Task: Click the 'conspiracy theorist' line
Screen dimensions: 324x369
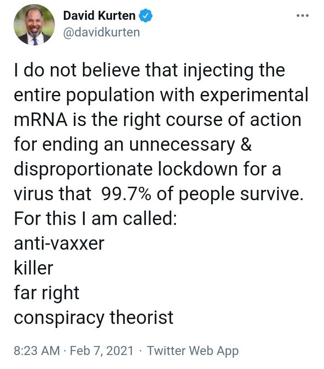Action: coord(94,317)
